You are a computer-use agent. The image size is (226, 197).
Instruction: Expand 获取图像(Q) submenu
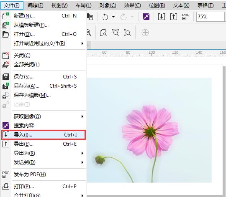(x=44, y=116)
